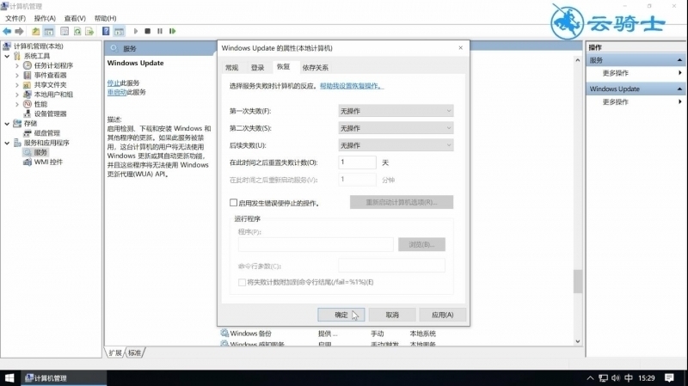This screenshot has height=386, width=688.
Task: Select 计算机管理(本地) root node
Action: [x=38, y=46]
